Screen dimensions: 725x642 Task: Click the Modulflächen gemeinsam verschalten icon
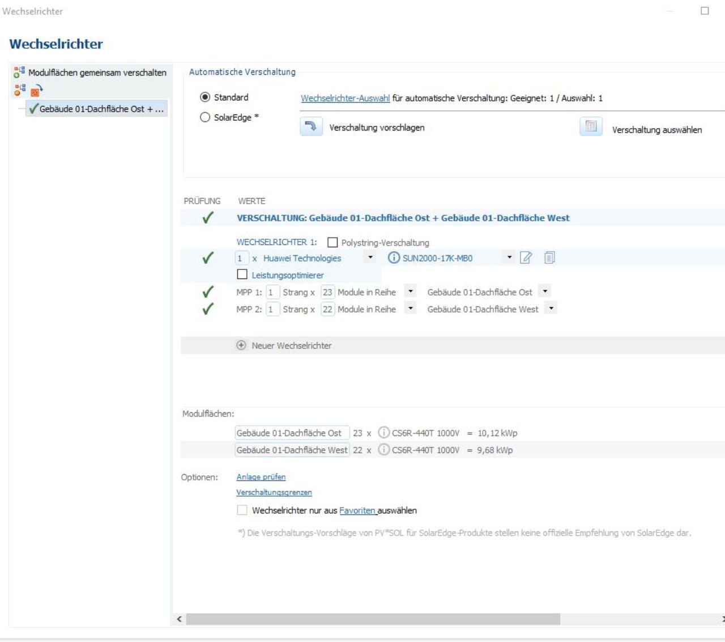pos(20,73)
